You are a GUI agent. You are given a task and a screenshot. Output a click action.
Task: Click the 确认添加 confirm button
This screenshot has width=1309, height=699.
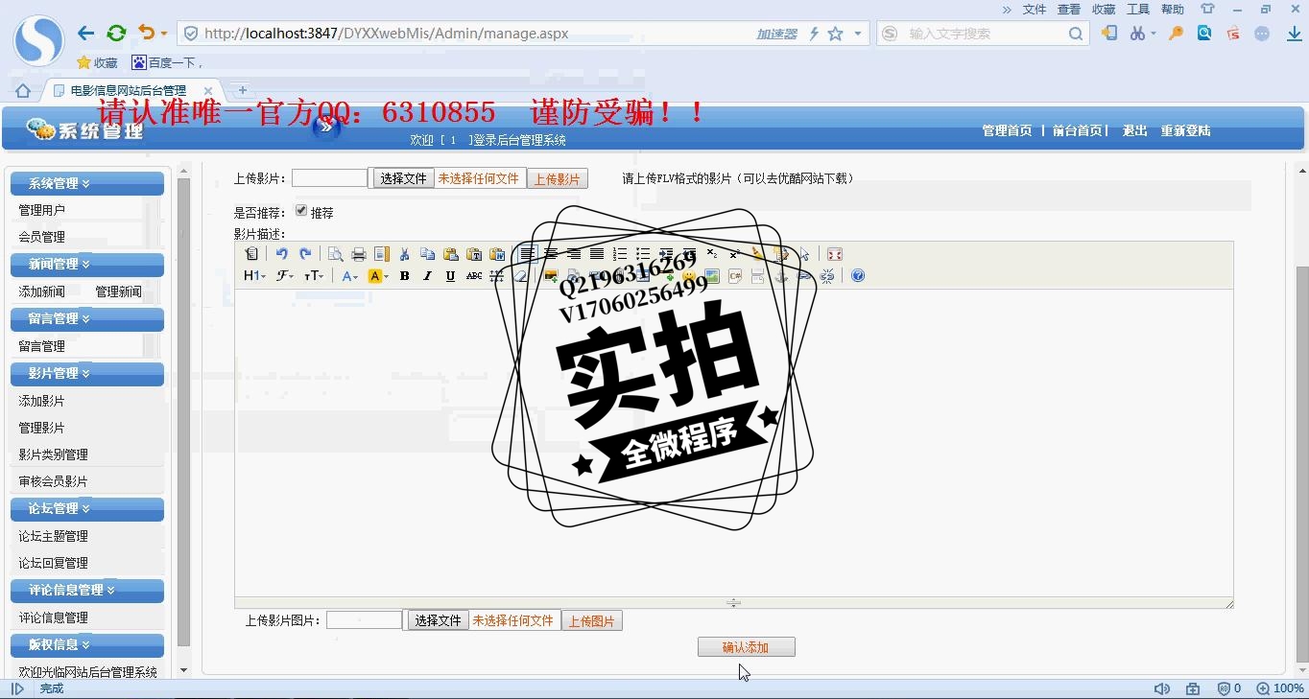click(746, 647)
